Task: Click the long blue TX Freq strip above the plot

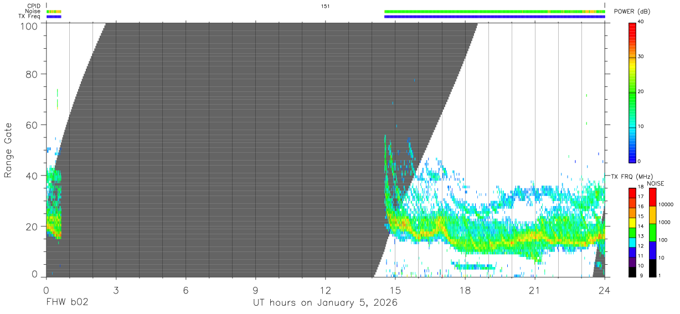Action: (494, 17)
